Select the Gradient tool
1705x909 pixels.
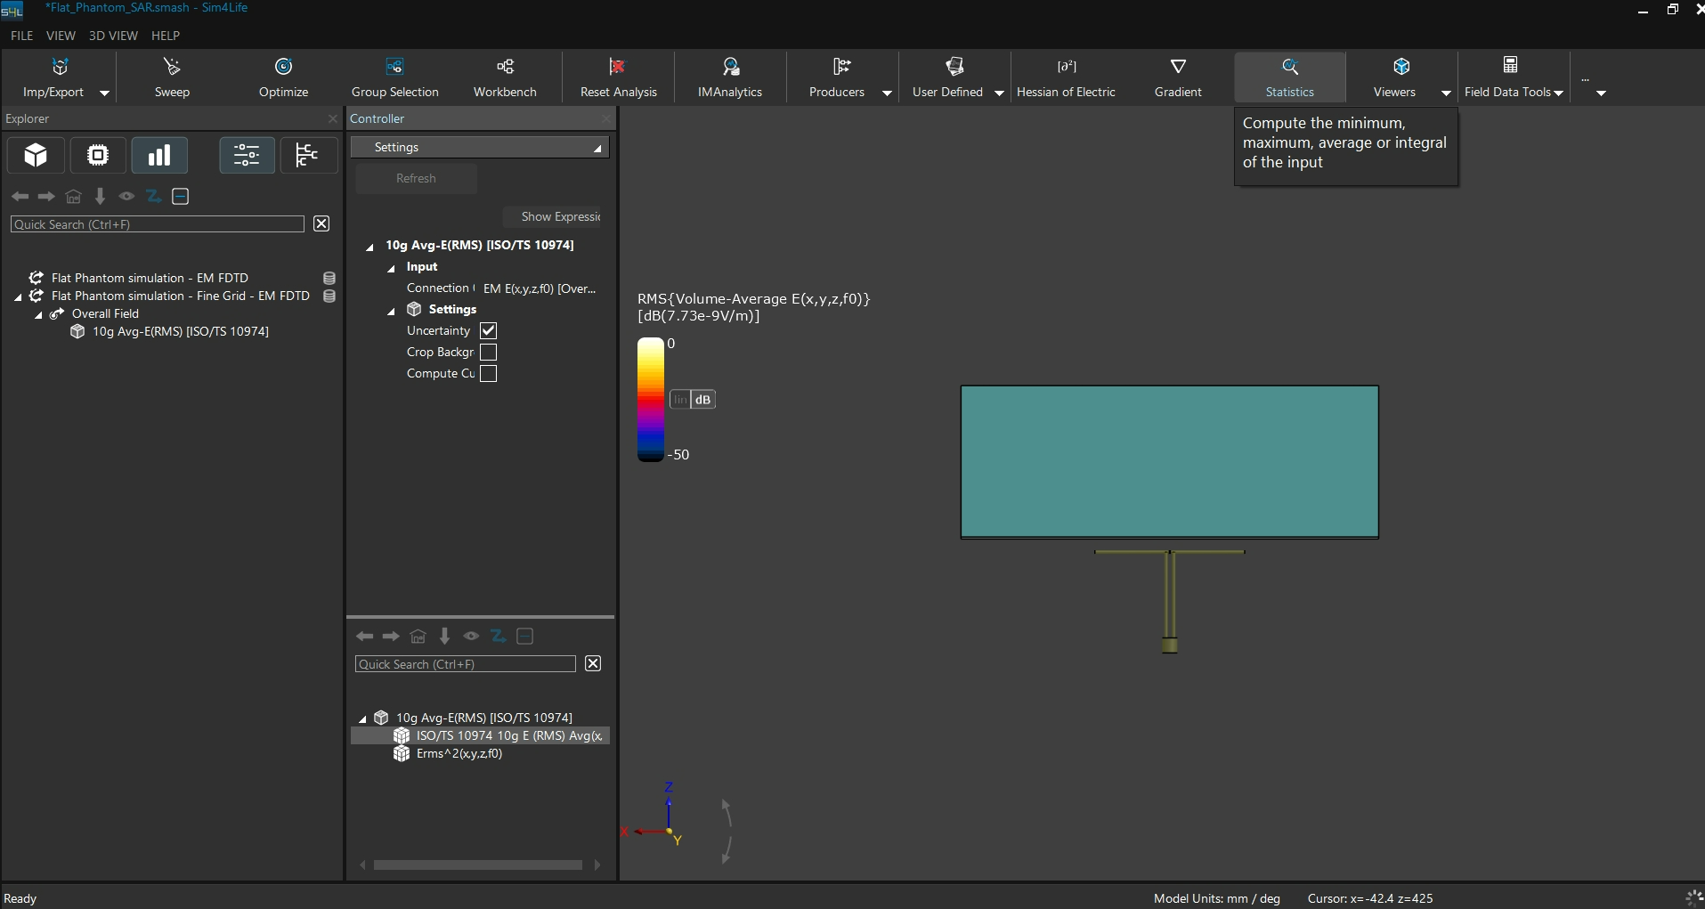pyautogui.click(x=1178, y=77)
